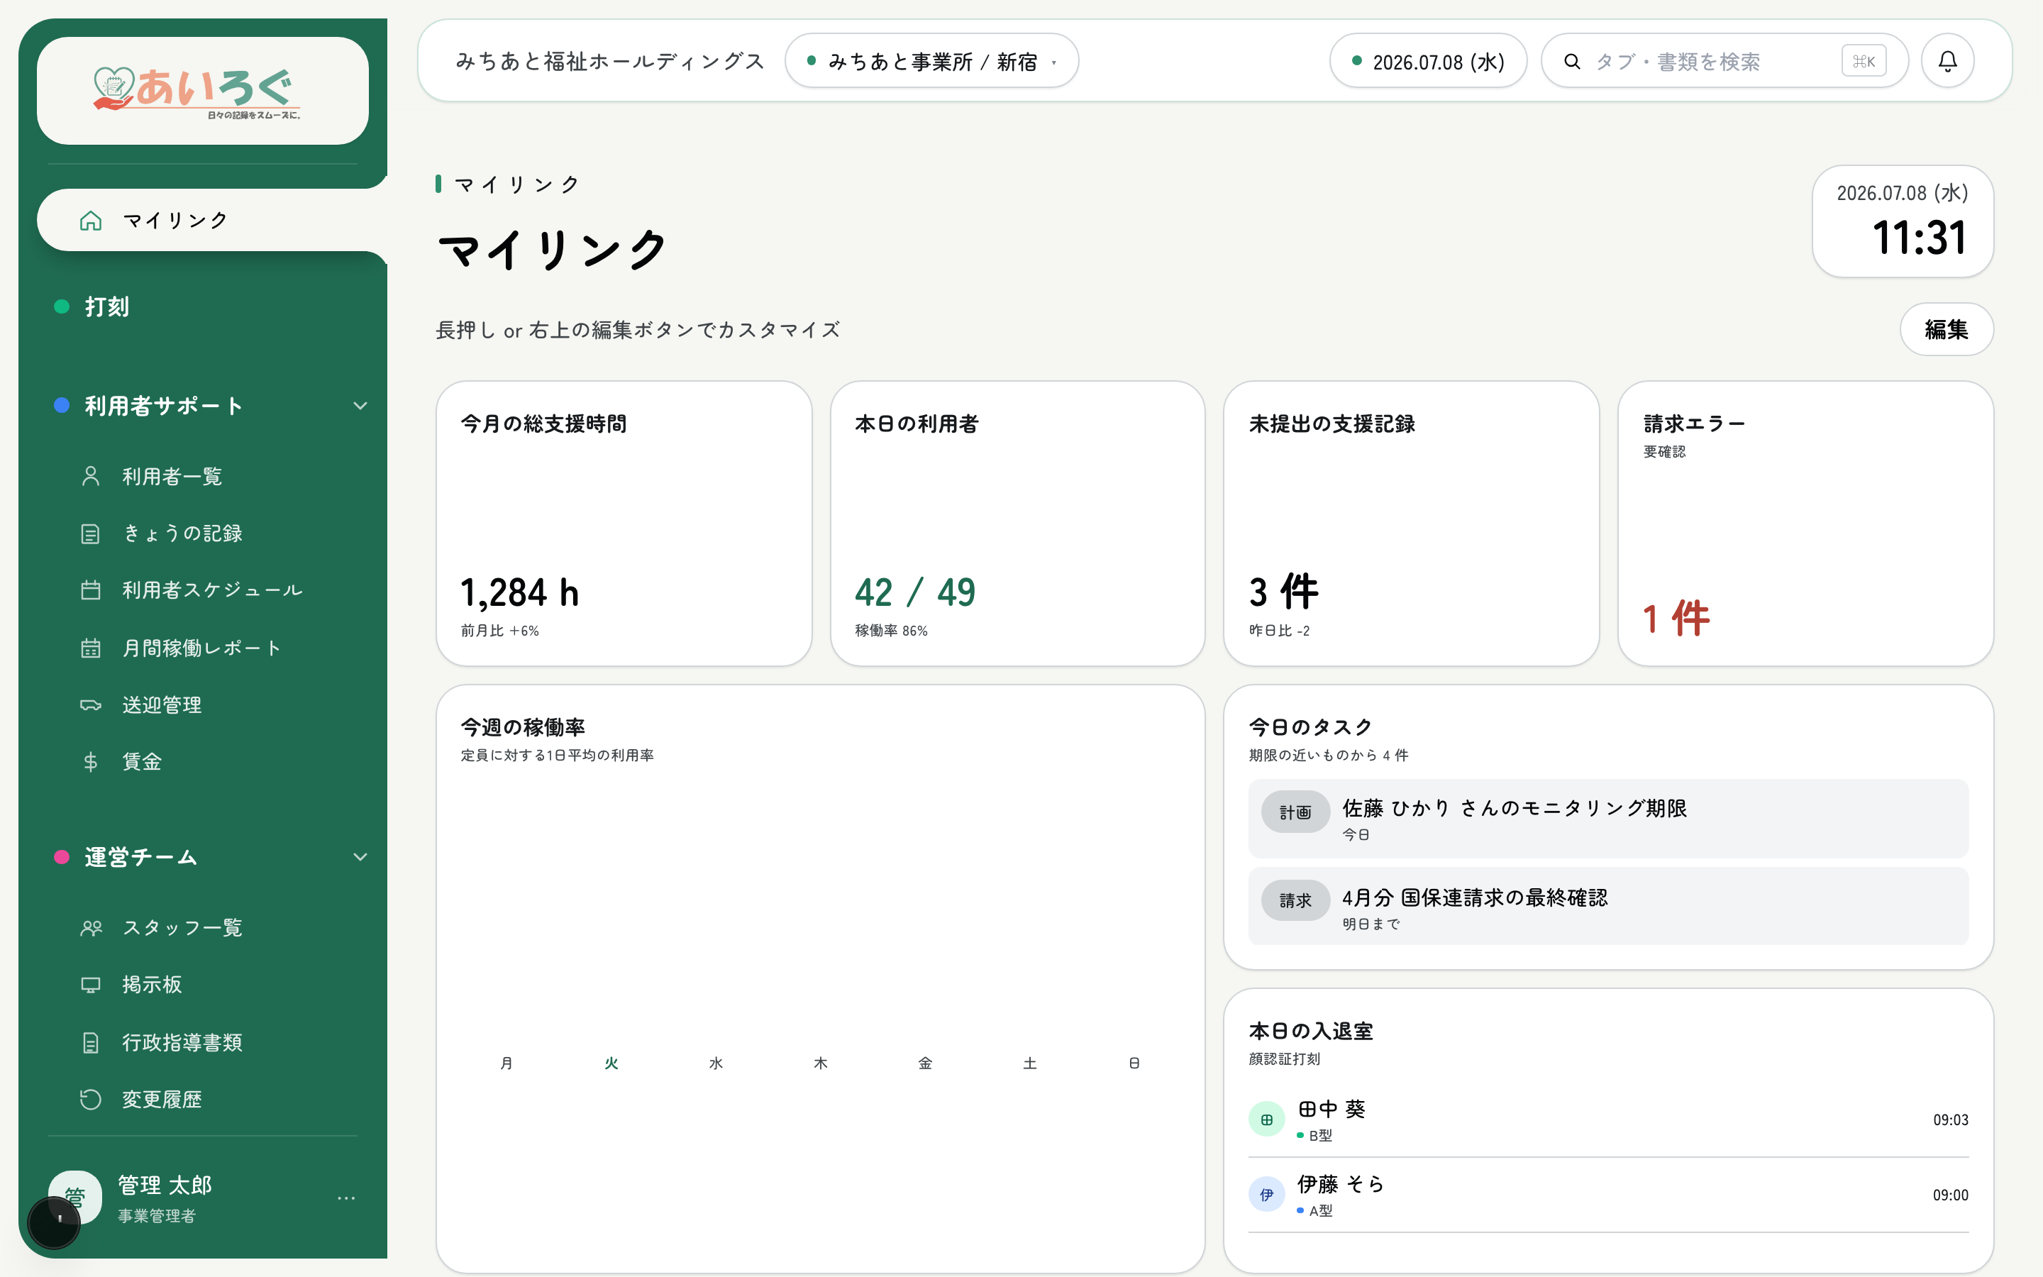Go to 月間稼働レポート

tap(201, 648)
